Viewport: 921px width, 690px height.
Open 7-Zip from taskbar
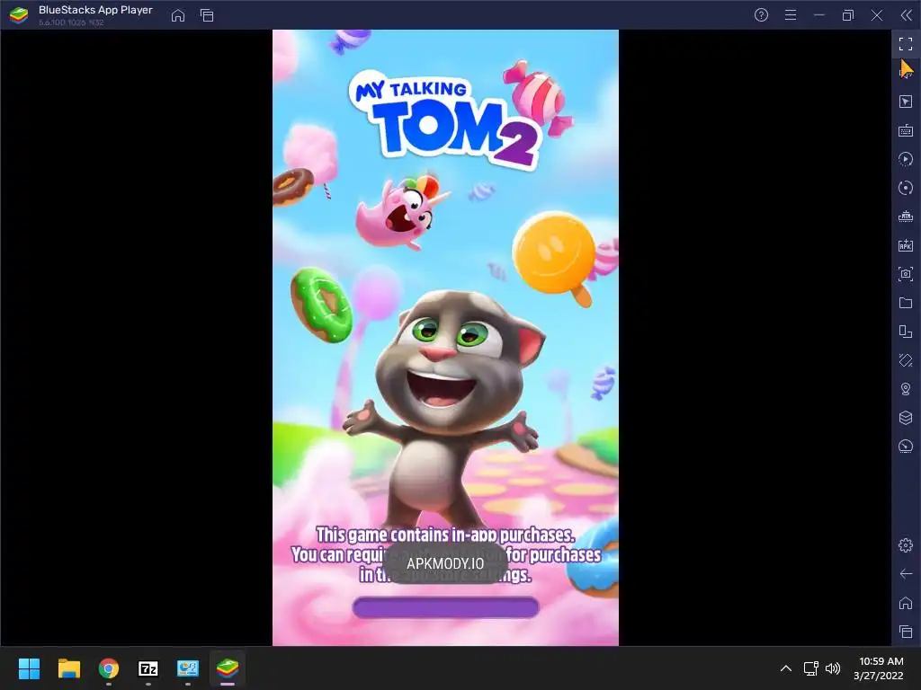148,668
